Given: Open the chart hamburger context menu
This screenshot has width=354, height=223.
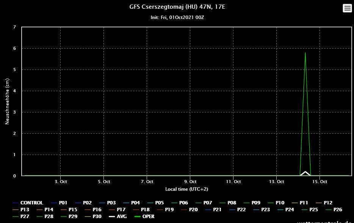Looking at the screenshot, I should pyautogui.click(x=347, y=8).
